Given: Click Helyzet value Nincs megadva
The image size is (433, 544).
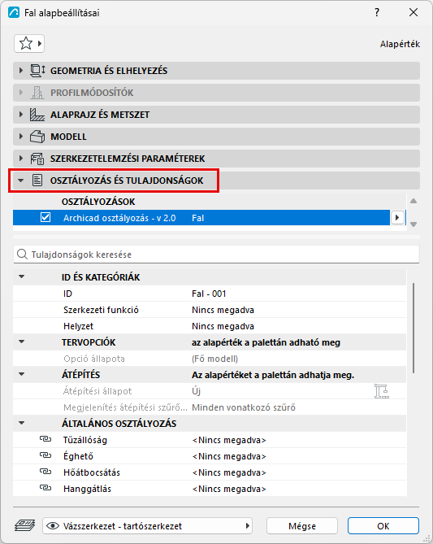Looking at the screenshot, I should pyautogui.click(x=223, y=326).
